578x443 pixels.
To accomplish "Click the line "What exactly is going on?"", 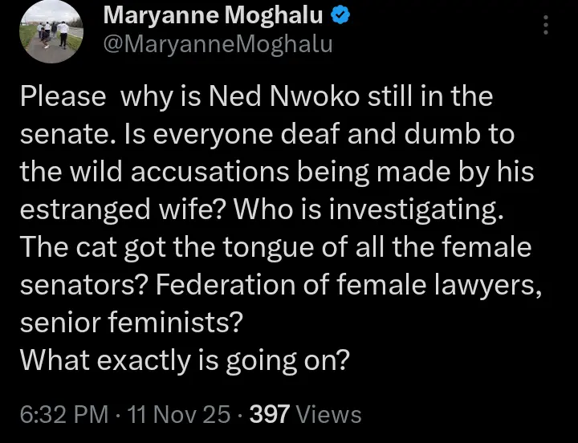I will [x=185, y=360].
